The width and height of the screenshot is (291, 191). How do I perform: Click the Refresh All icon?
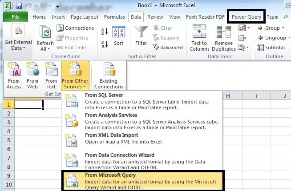tap(45, 32)
